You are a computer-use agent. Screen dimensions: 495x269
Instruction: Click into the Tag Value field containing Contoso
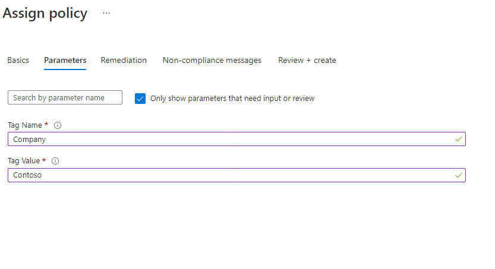tap(237, 175)
